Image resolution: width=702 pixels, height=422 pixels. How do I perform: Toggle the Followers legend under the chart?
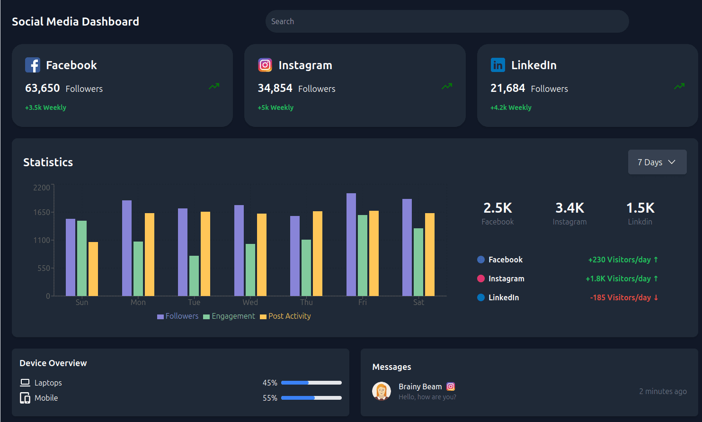pyautogui.click(x=178, y=316)
